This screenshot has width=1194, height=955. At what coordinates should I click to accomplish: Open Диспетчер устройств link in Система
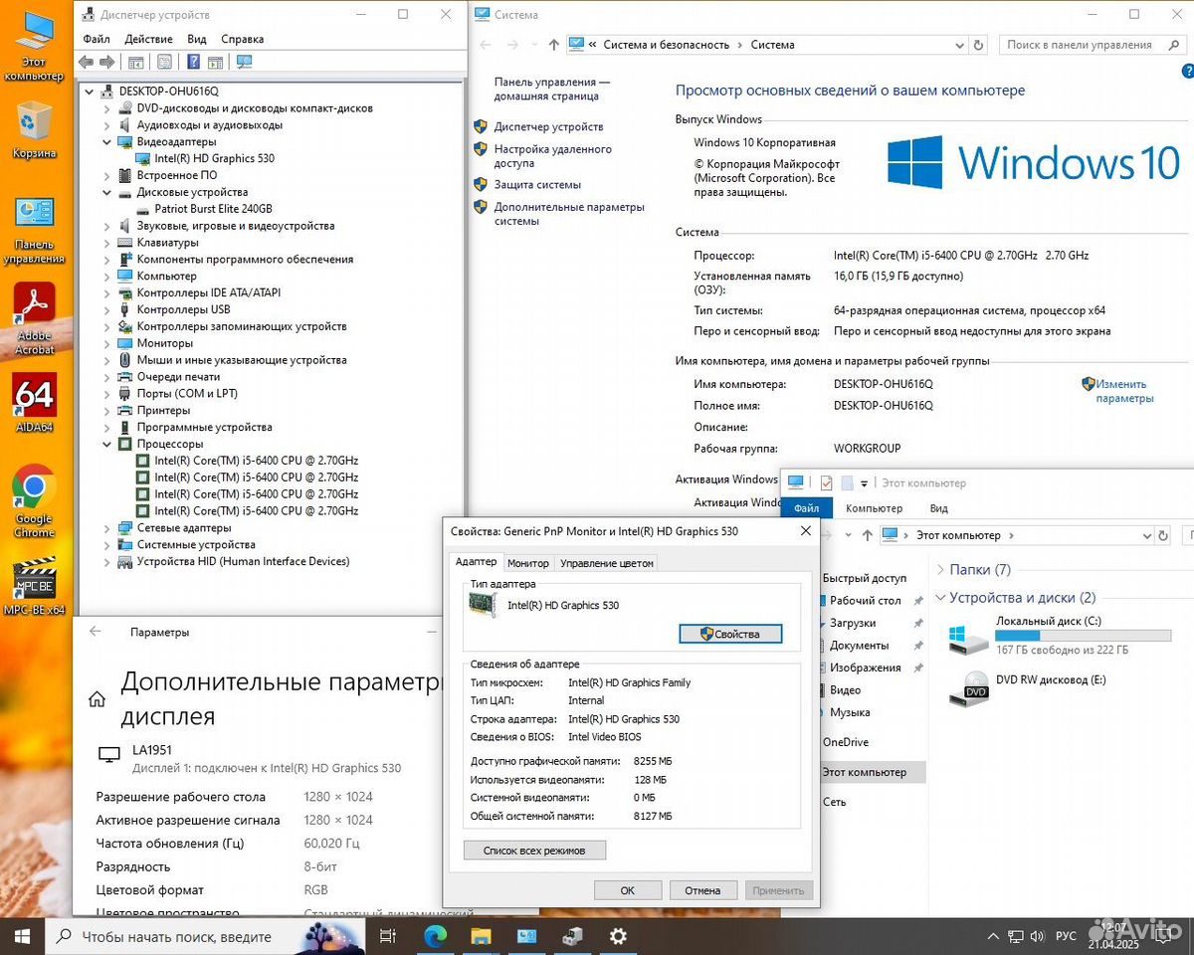pyautogui.click(x=548, y=127)
